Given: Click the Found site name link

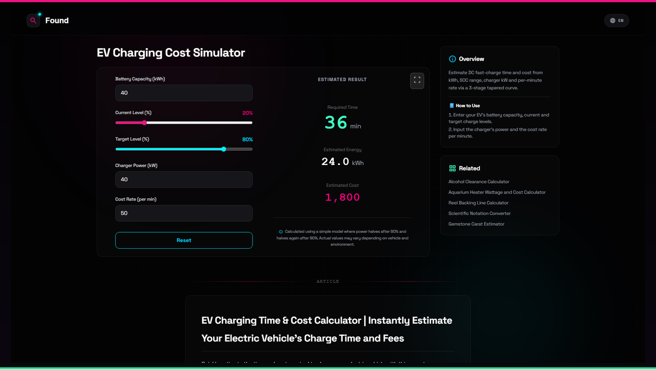Looking at the screenshot, I should pos(57,21).
